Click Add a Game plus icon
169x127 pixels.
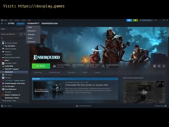tap(2, 106)
